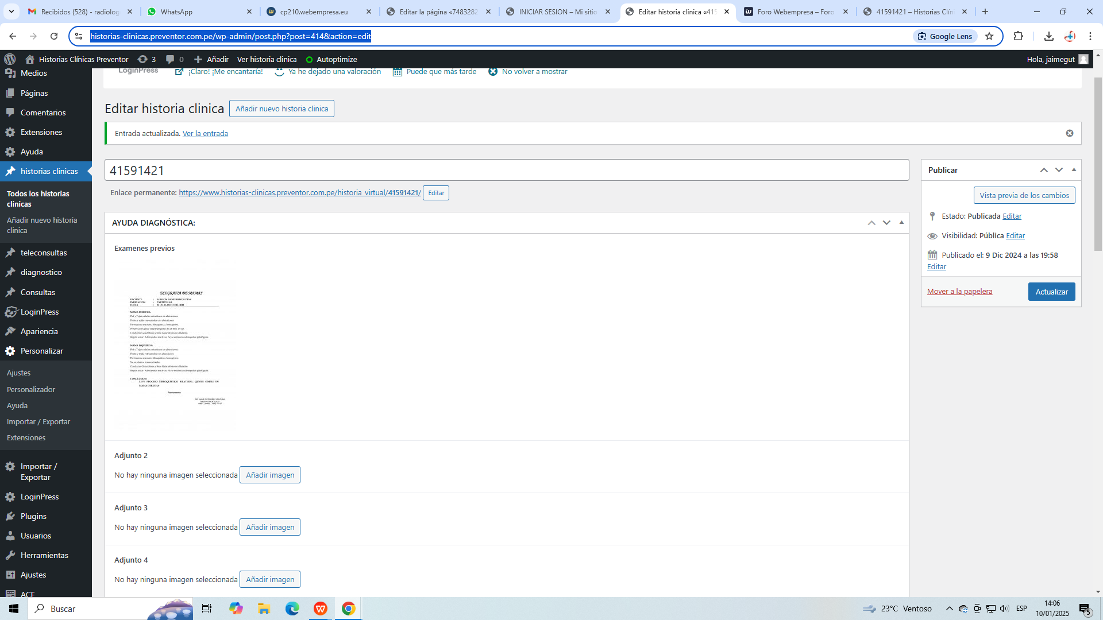The image size is (1103, 620).
Task: Click the Historias Clínicas Preventor home icon
Action: (30, 59)
